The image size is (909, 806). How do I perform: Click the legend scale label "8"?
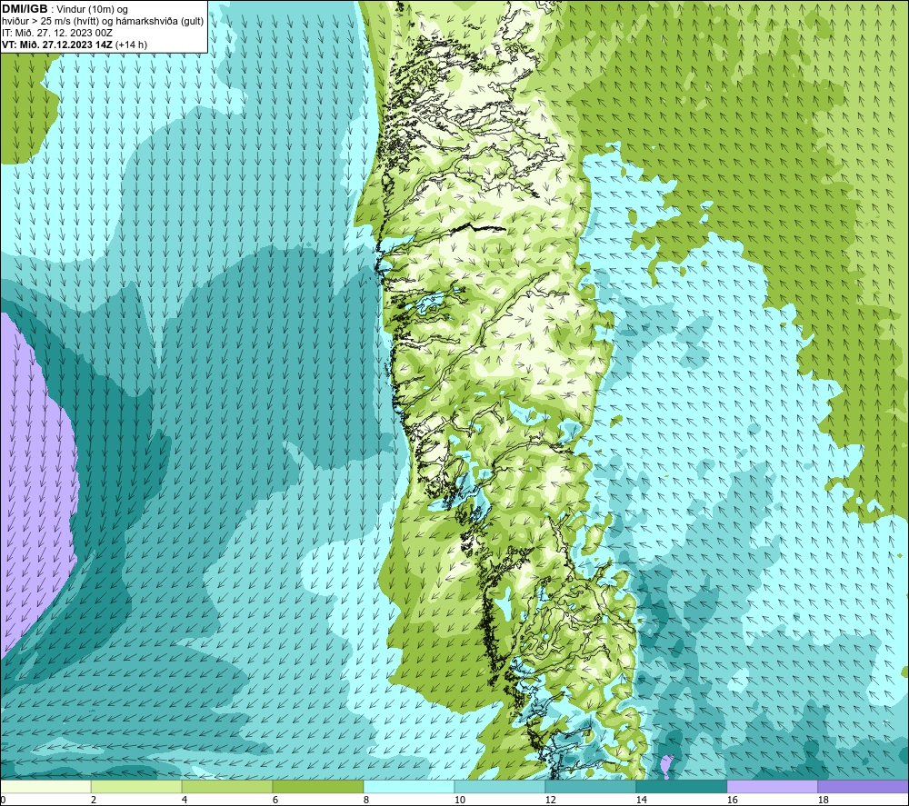tap(366, 800)
